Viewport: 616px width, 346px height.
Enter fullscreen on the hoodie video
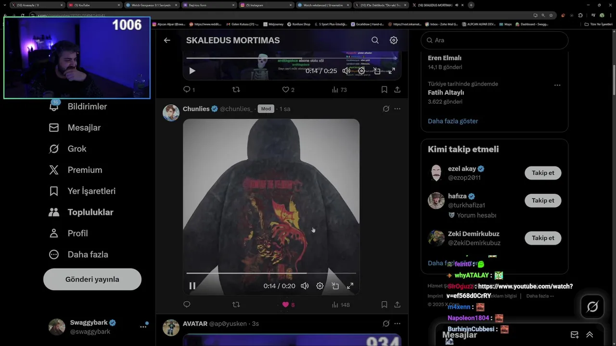pos(350,286)
